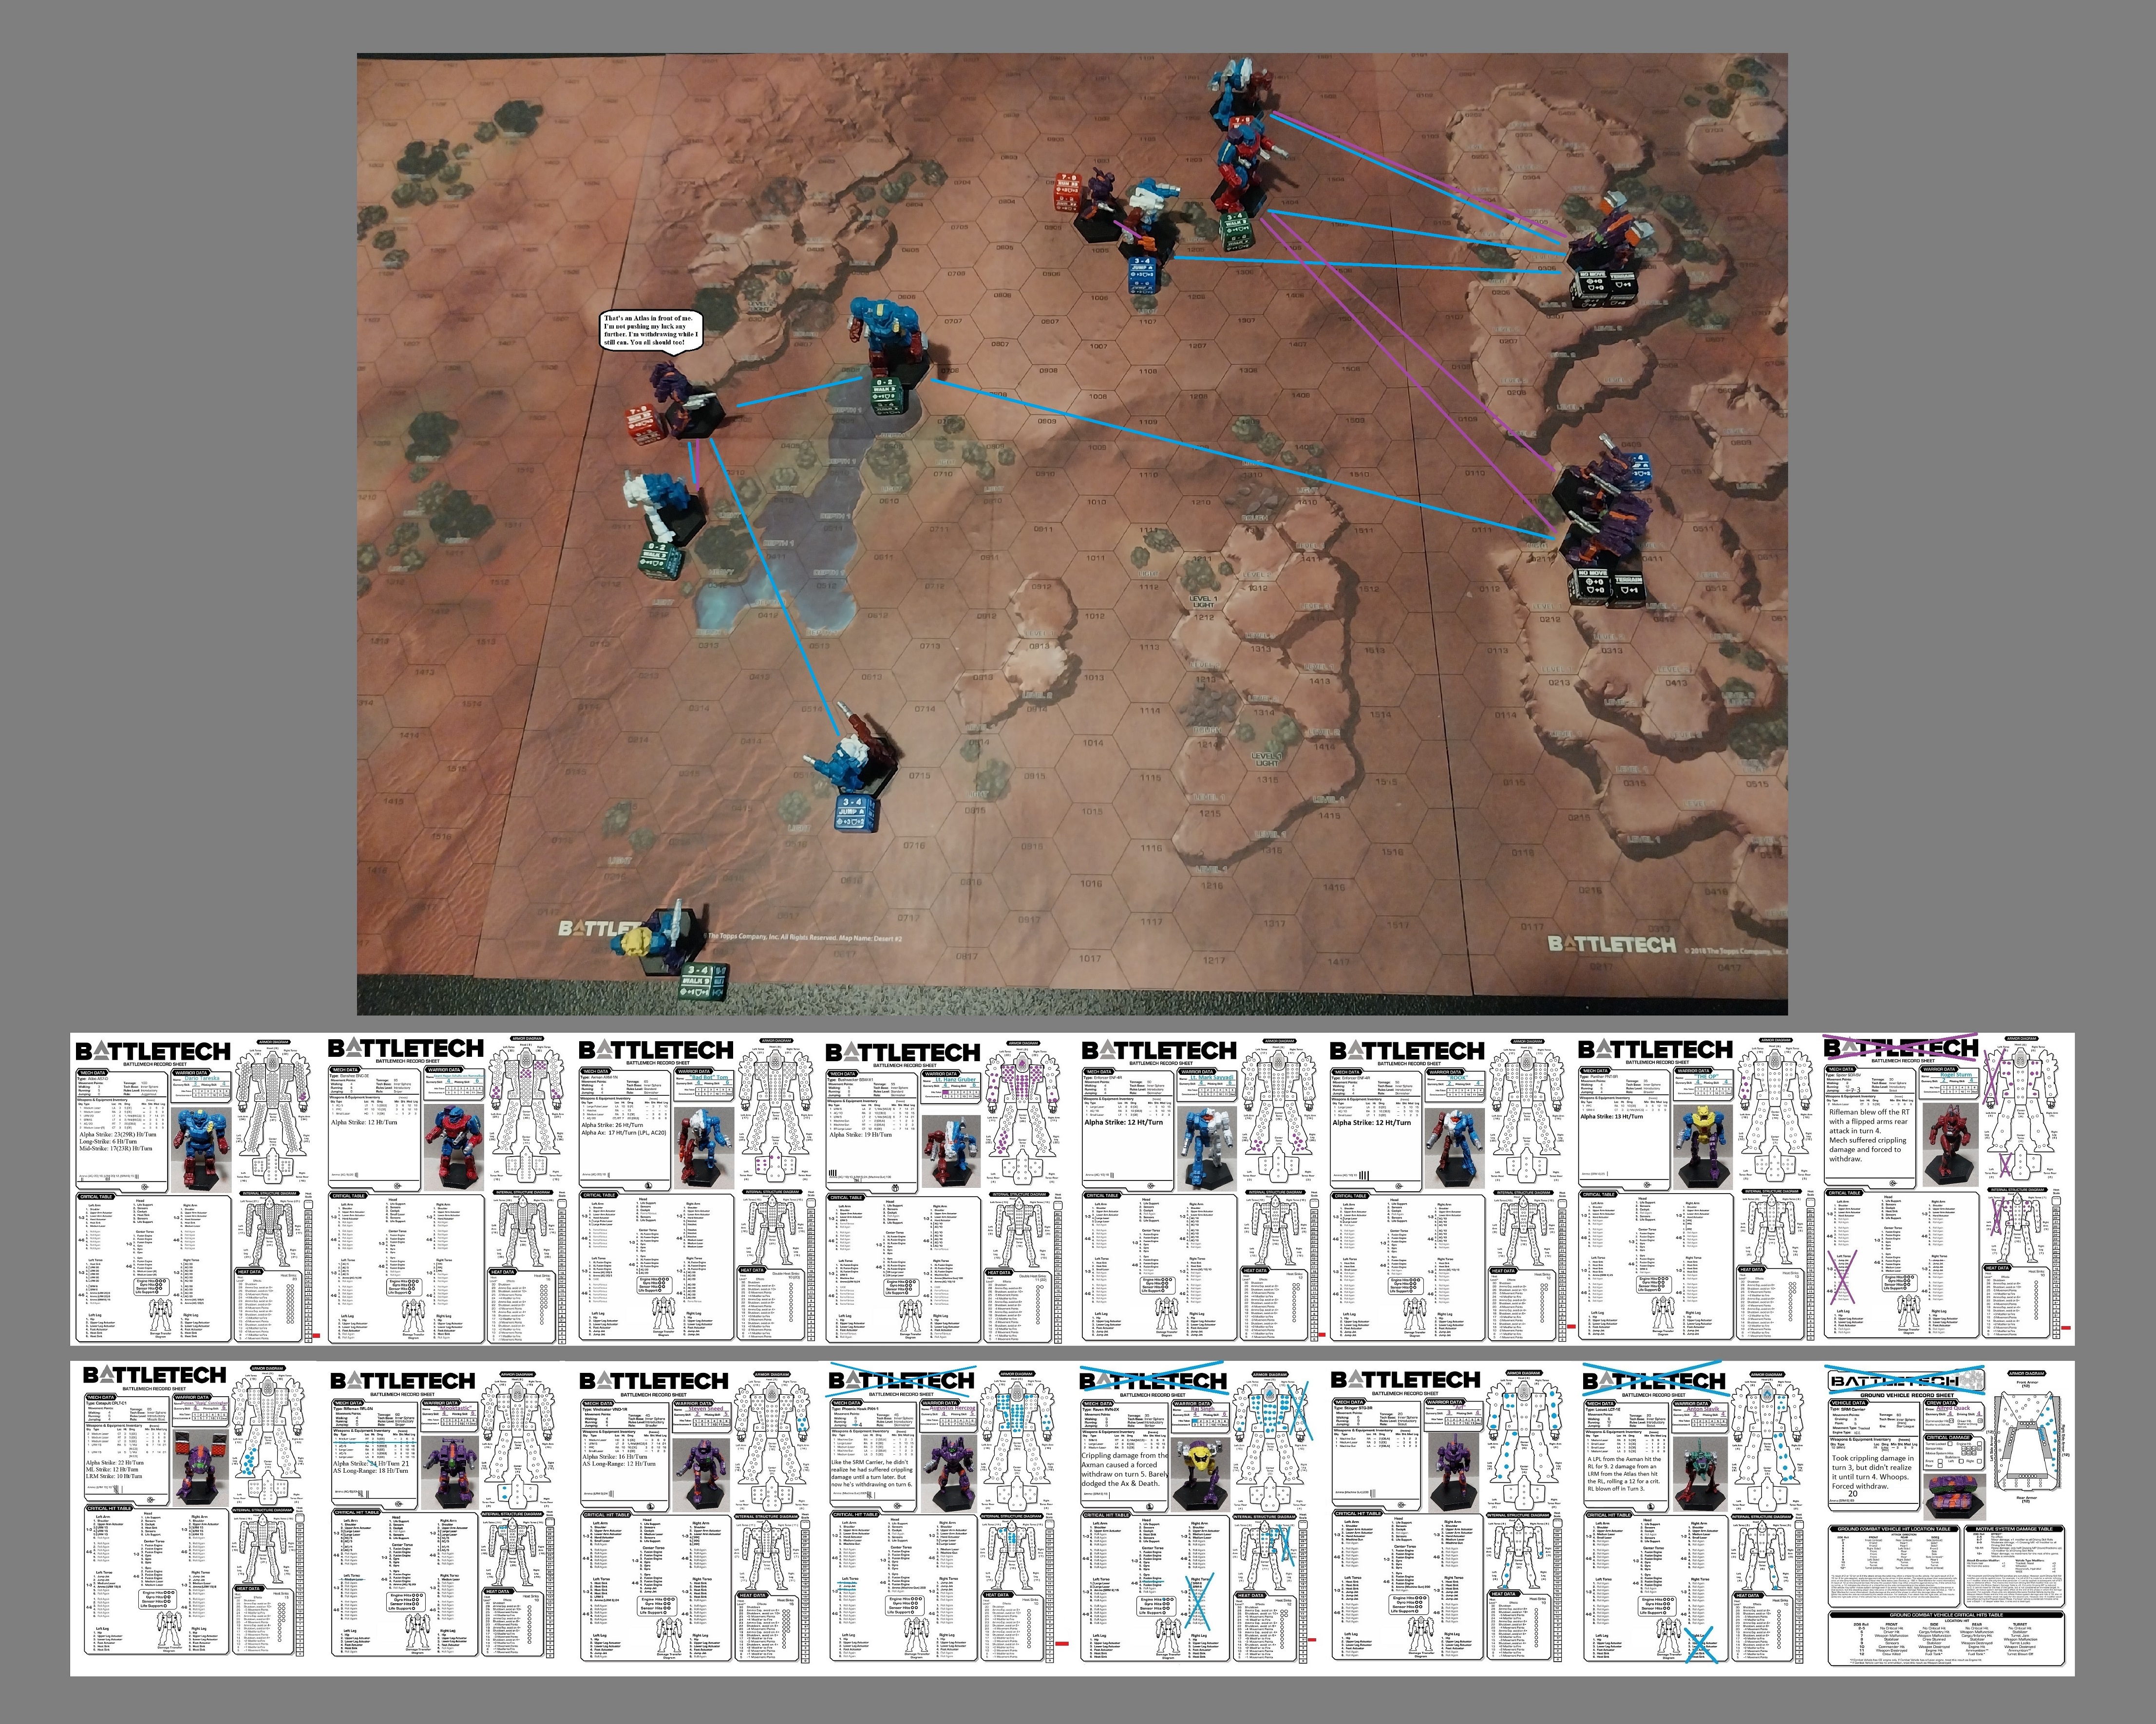Click the Locust record sheet miniature photo
The width and height of the screenshot is (2156, 1724).
pyautogui.click(x=1700, y=1475)
